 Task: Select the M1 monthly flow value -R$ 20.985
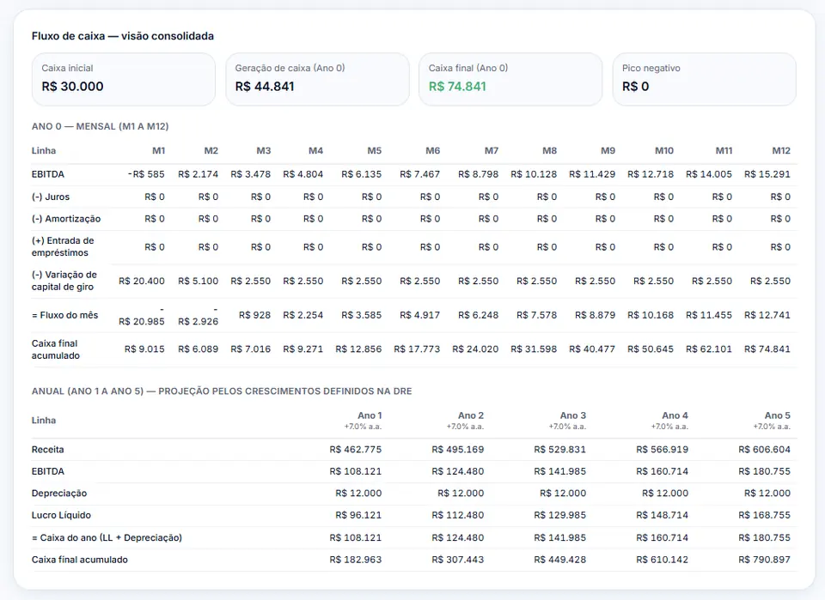pos(142,315)
